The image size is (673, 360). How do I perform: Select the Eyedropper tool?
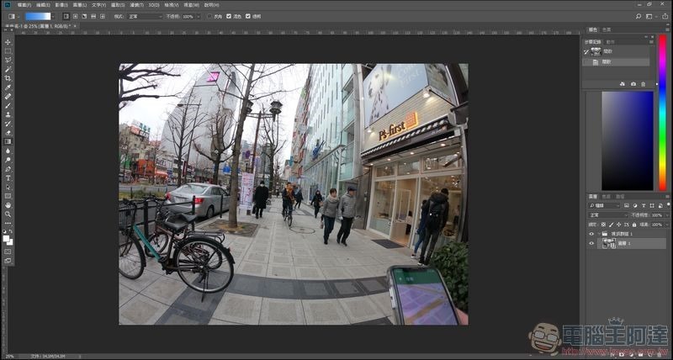[8, 87]
